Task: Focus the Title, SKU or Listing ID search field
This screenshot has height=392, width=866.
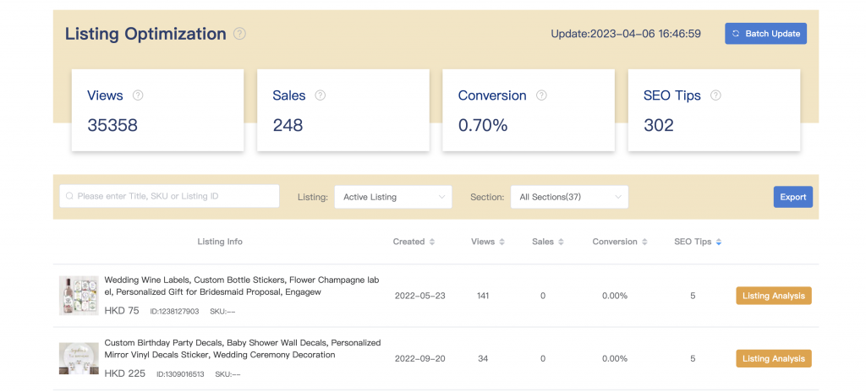Action: (169, 196)
